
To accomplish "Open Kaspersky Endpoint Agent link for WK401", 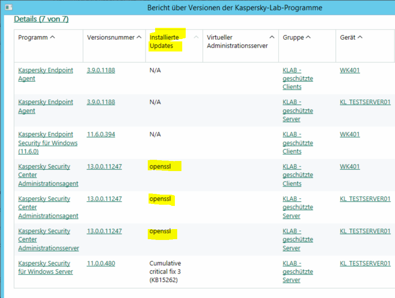I will 46,74.
